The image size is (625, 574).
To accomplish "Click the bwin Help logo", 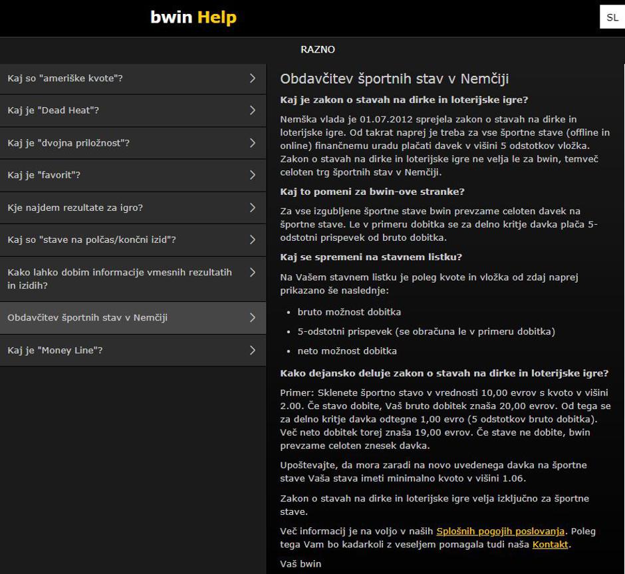I will click(x=193, y=18).
